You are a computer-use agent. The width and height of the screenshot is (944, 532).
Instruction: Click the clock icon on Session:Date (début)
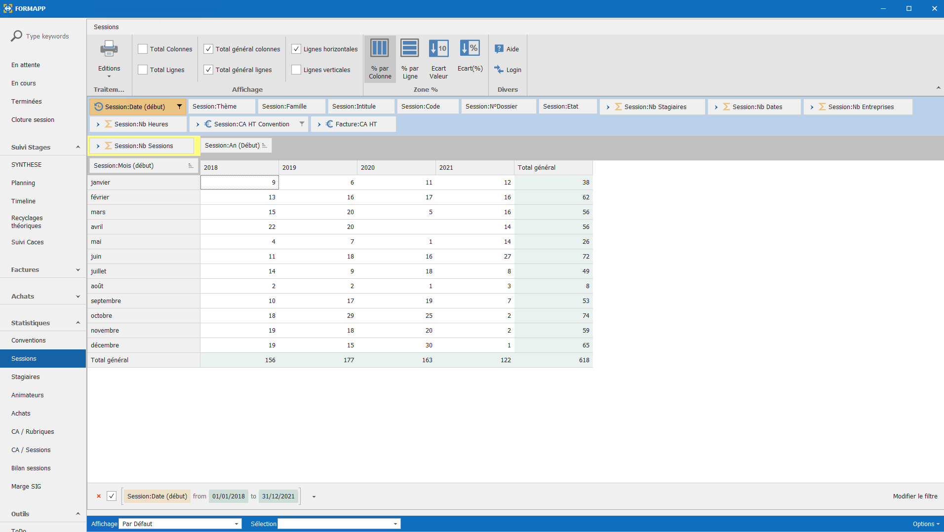pyautogui.click(x=99, y=107)
